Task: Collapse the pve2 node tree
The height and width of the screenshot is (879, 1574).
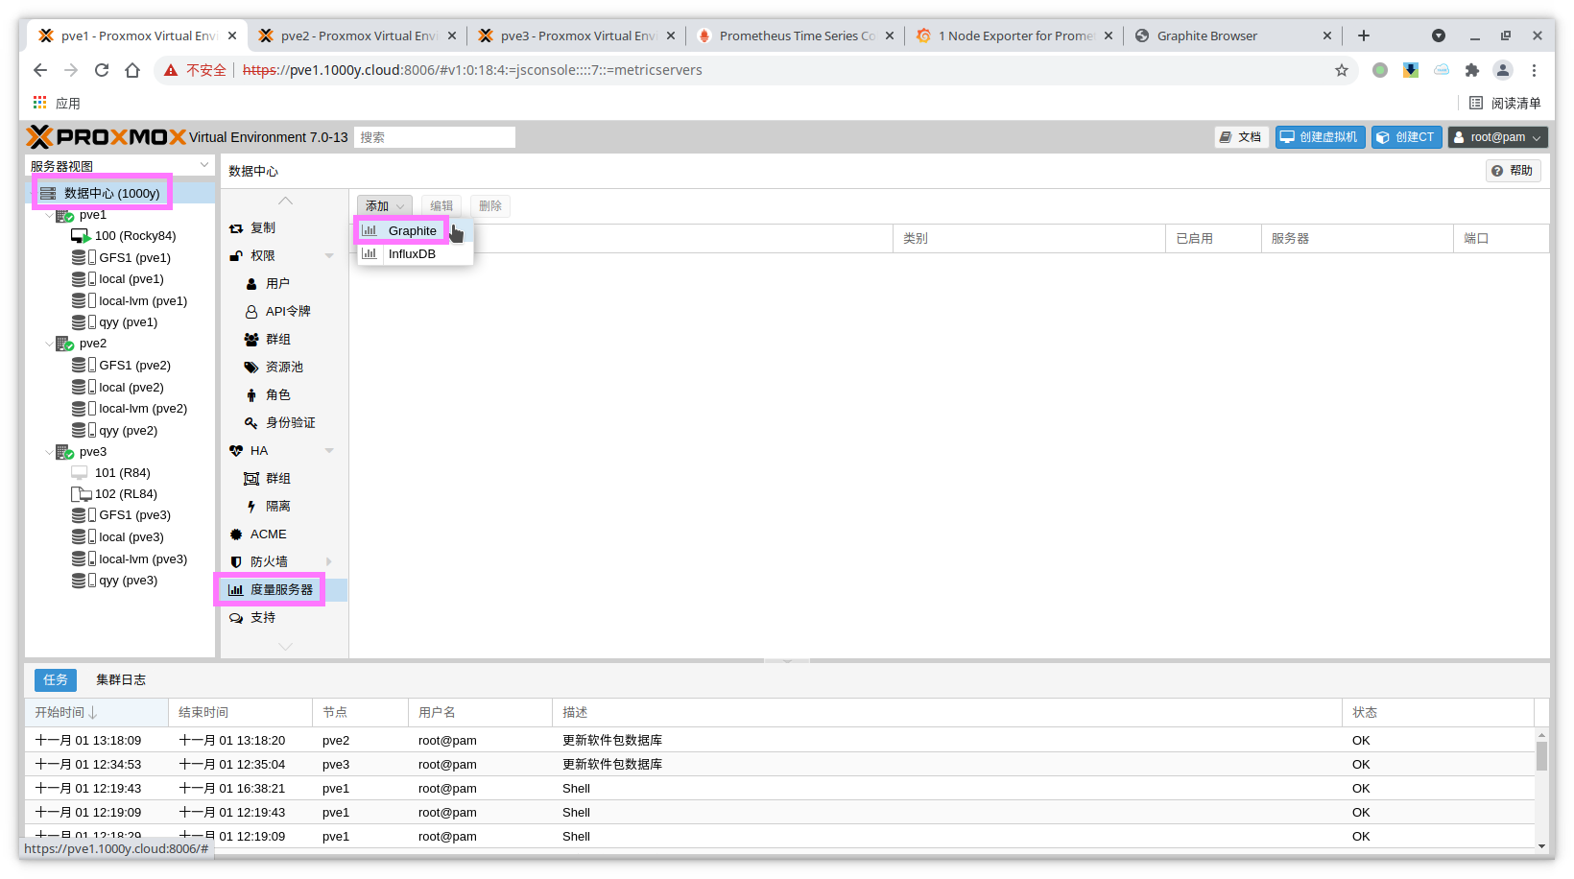Action: pyautogui.click(x=49, y=344)
